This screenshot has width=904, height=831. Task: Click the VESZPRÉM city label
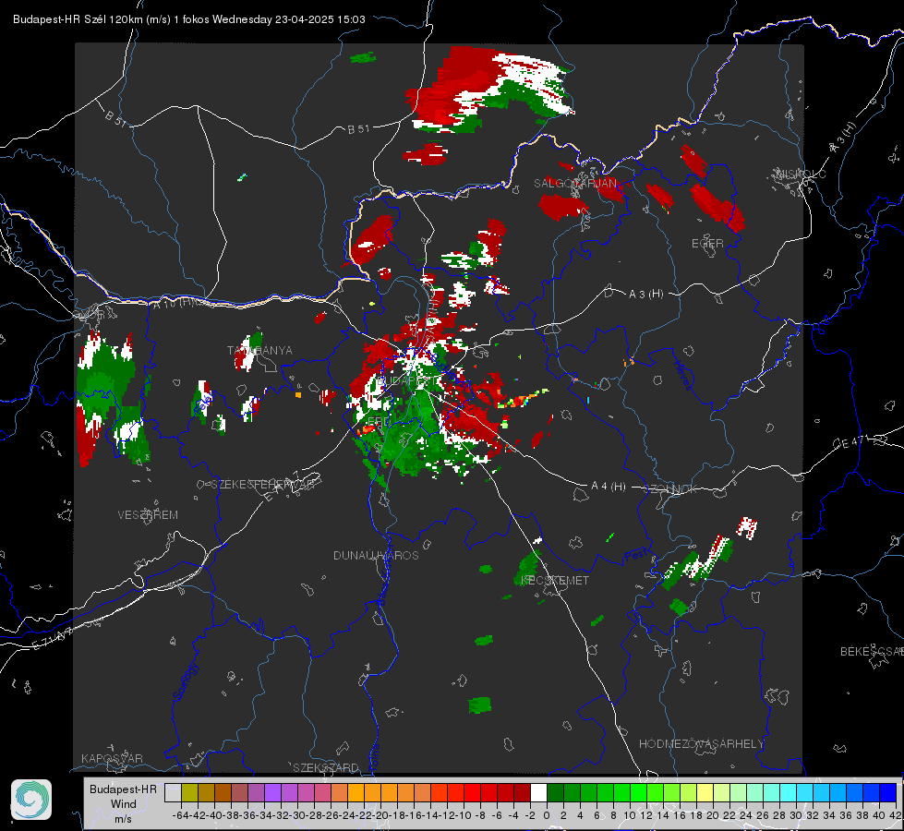click(x=148, y=515)
